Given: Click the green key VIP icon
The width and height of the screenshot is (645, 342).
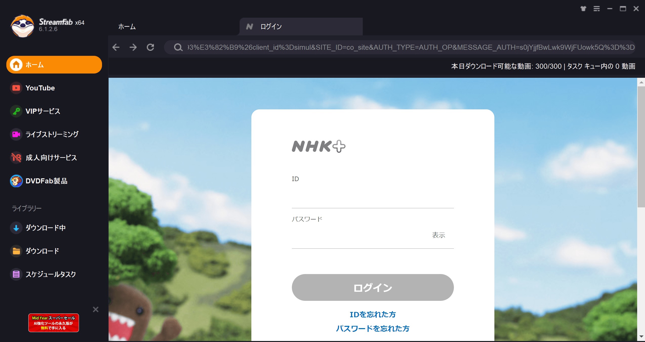Looking at the screenshot, I should 16,111.
